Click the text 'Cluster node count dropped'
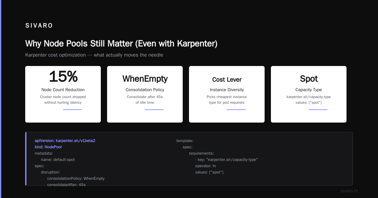Screen dimensions: 378x198 point(63,97)
